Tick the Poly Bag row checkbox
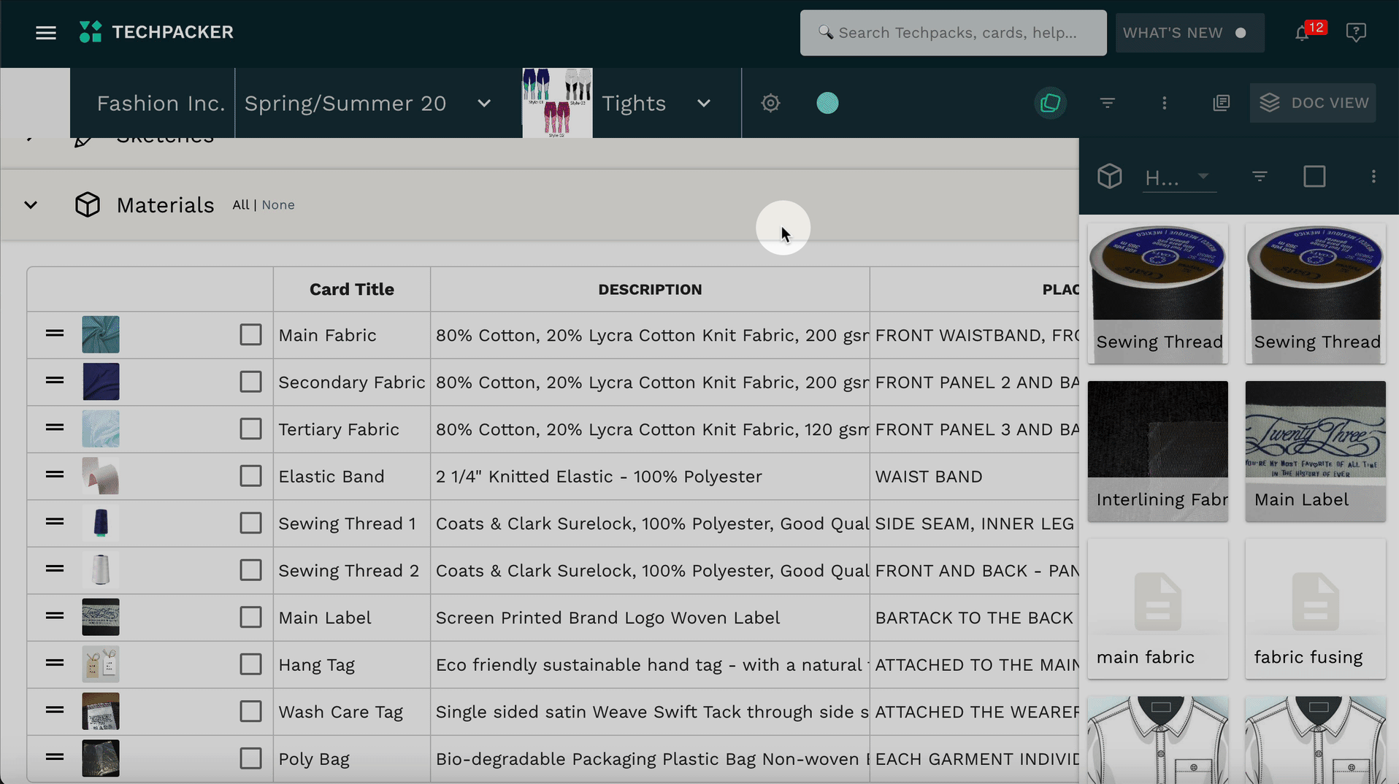1399x784 pixels. [250, 758]
